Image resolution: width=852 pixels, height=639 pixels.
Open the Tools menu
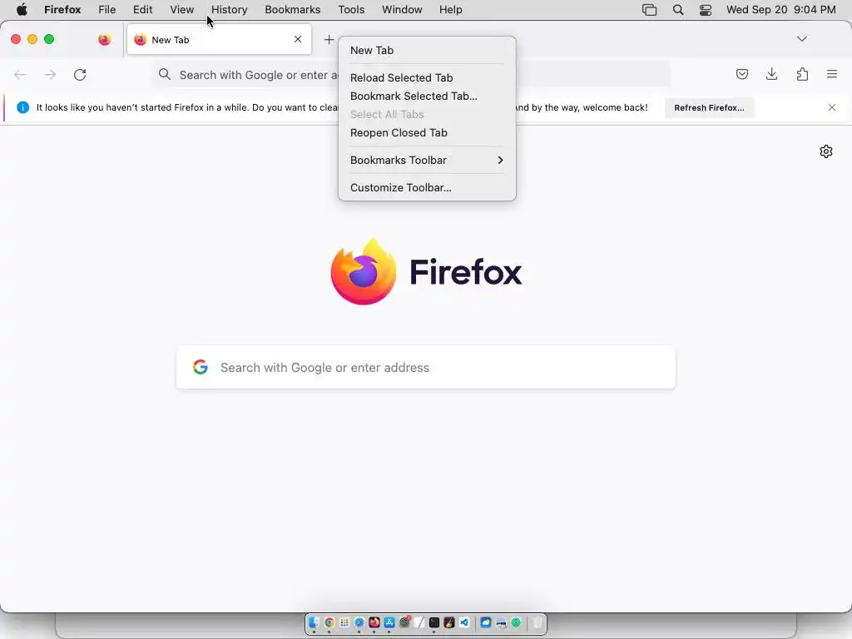(352, 10)
